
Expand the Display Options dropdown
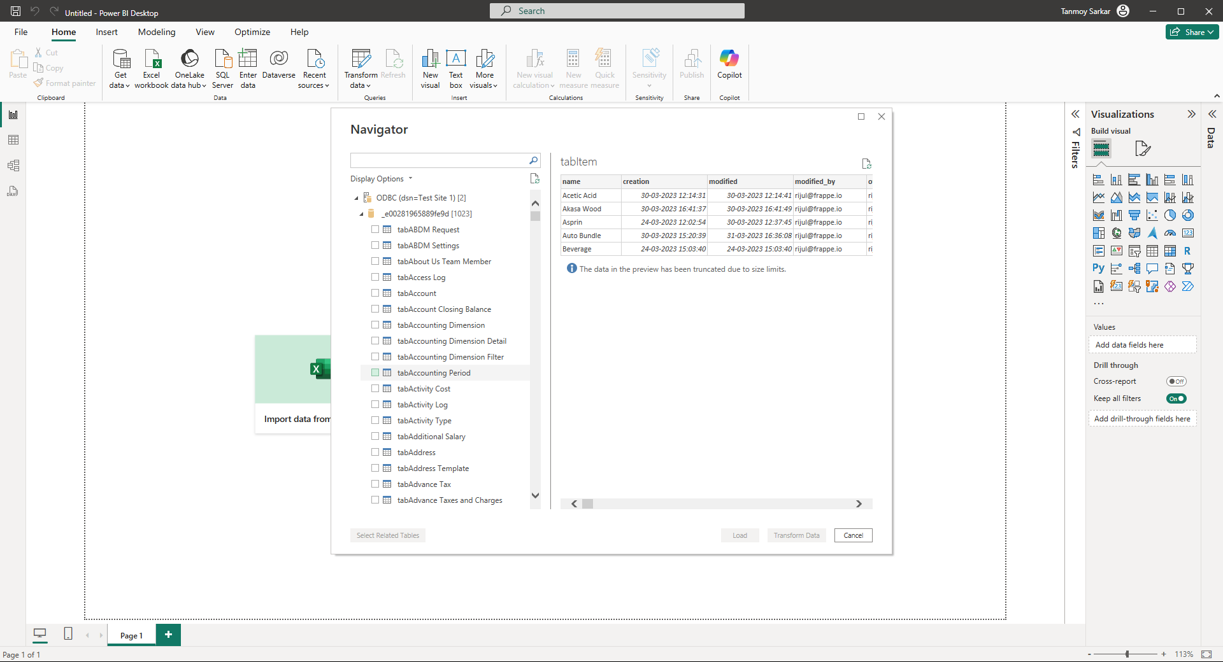(382, 179)
